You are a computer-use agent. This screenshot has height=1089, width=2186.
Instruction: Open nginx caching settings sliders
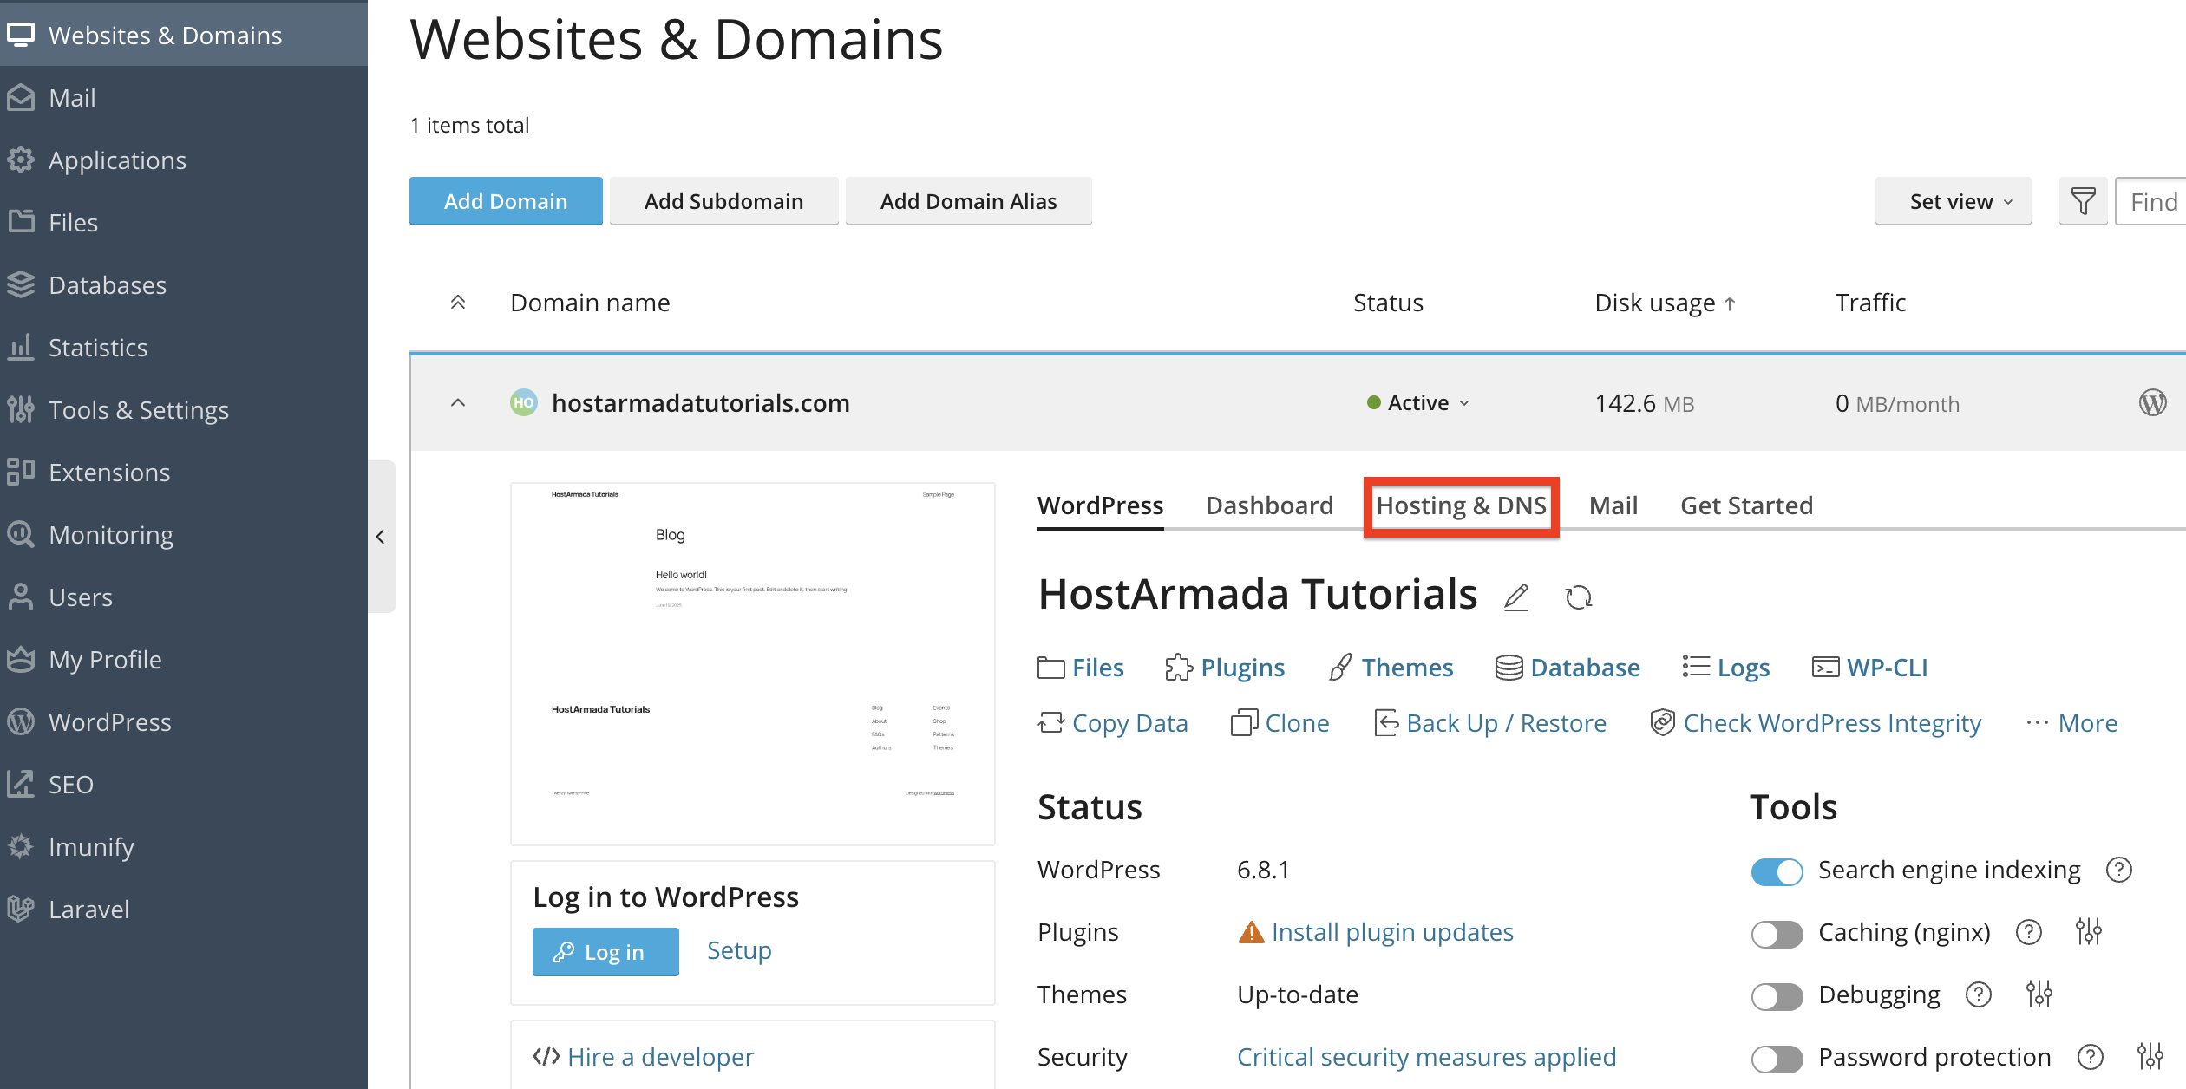coord(2089,931)
